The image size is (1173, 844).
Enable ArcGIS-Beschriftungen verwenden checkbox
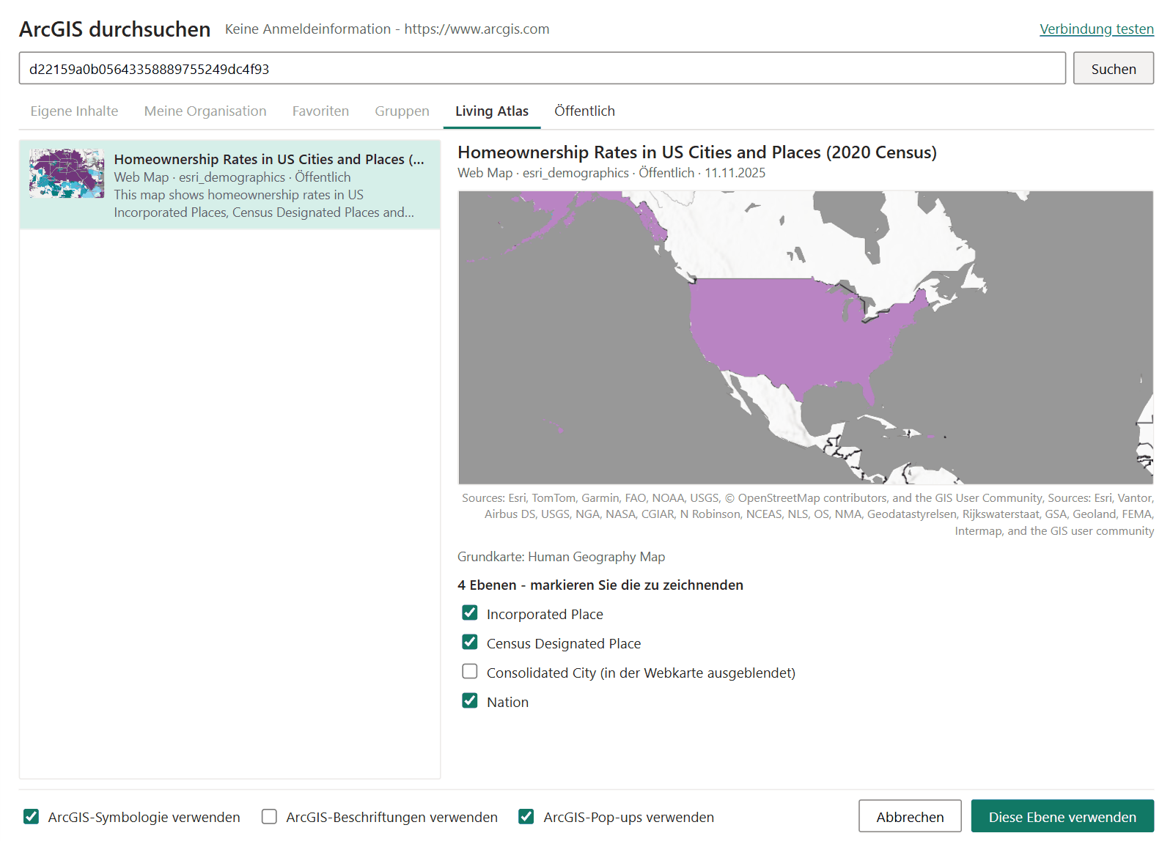[x=269, y=817]
